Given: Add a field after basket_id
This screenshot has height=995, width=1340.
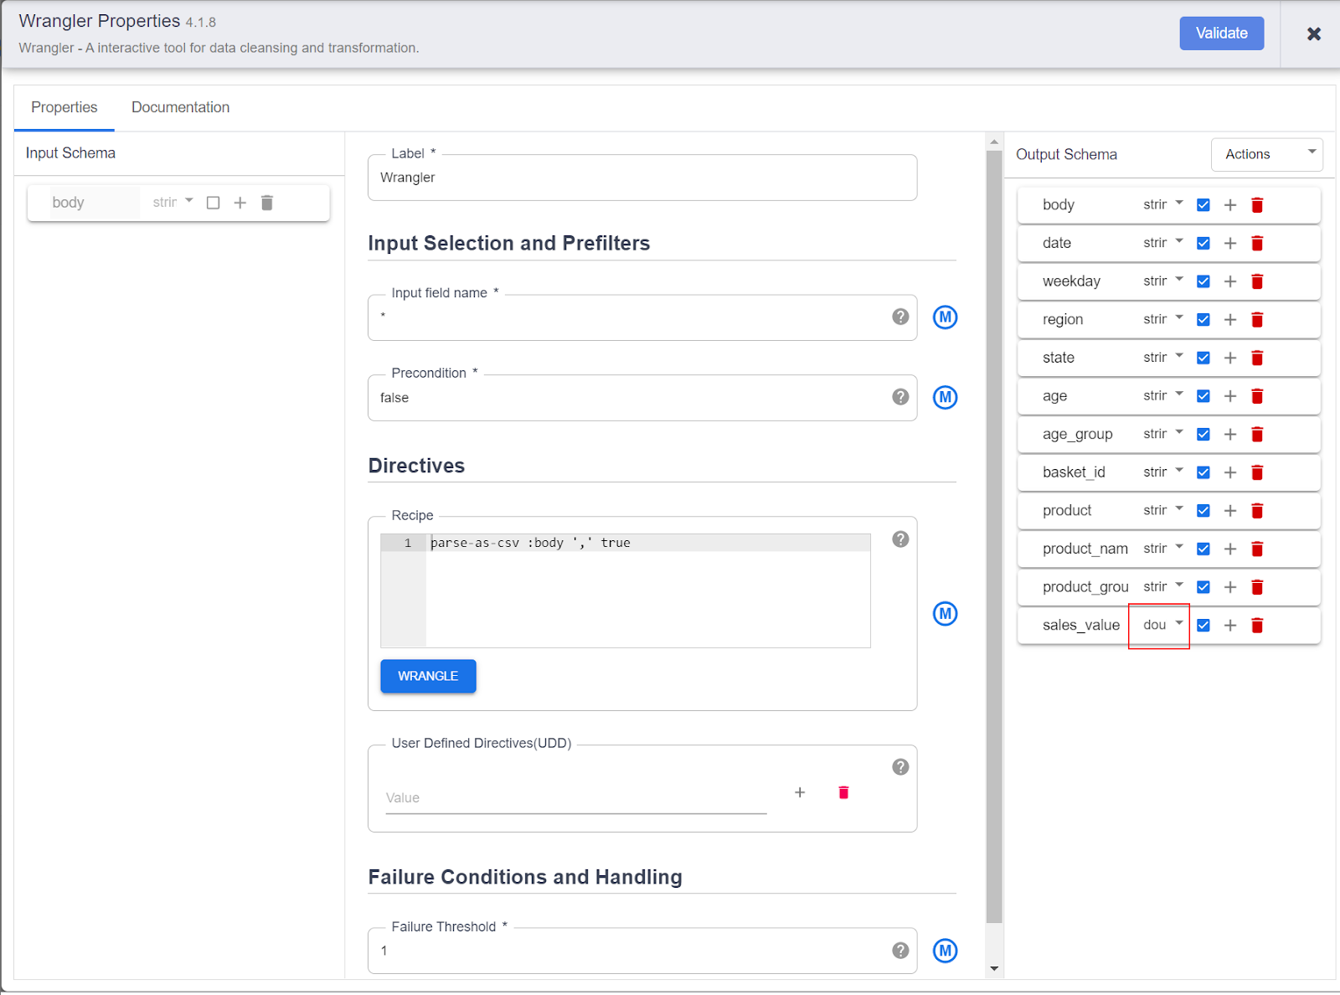Looking at the screenshot, I should click(1230, 472).
